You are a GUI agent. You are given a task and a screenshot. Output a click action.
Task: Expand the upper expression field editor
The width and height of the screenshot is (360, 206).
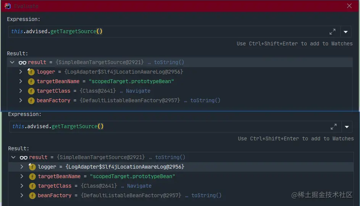333,32
